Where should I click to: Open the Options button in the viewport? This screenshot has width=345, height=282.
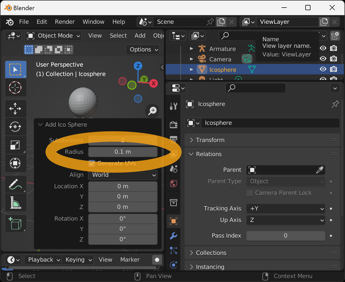click(x=143, y=50)
